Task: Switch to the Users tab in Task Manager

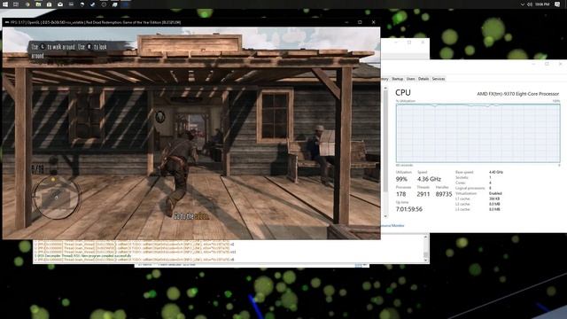Action: 410,79
